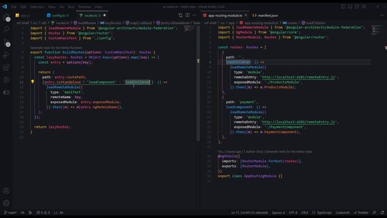Screen dimensions: 387x218
Task: Click Ln 11, Col 60 cursor position
Action: point(249,213)
